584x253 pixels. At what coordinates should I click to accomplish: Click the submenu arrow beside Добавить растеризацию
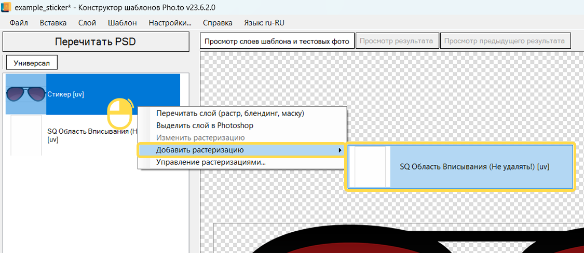[x=339, y=150]
